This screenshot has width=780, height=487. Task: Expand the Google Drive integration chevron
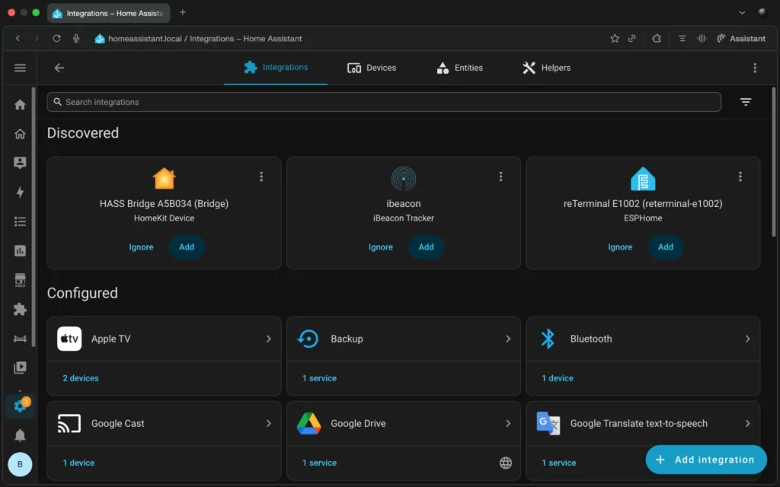pyautogui.click(x=508, y=423)
